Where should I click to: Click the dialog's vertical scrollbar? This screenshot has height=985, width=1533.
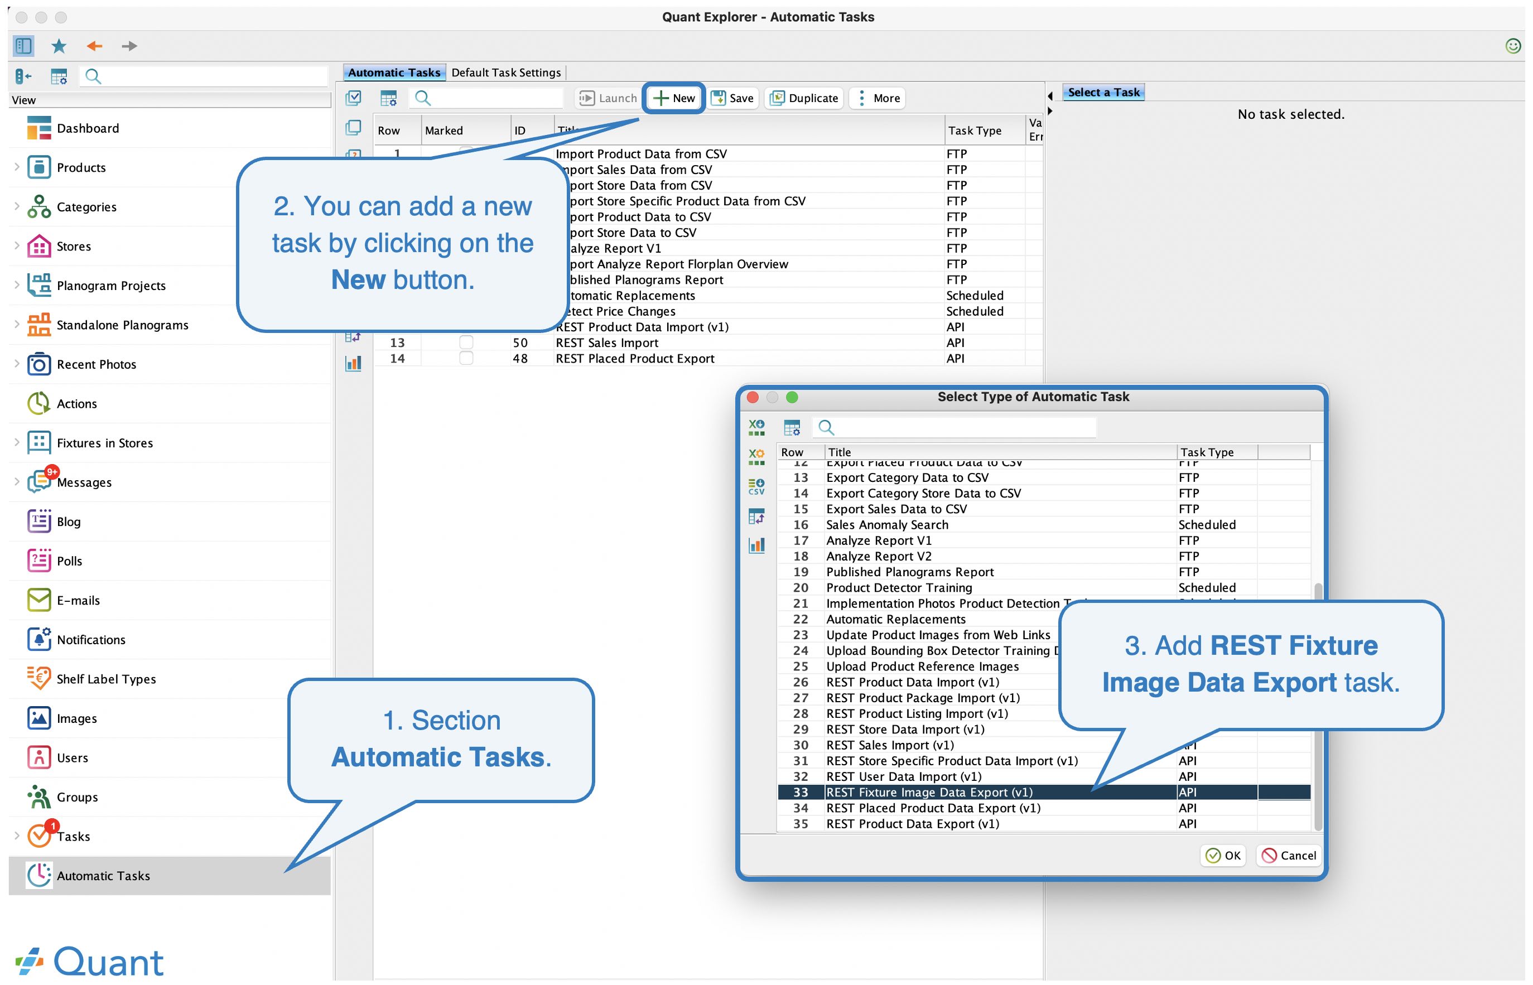point(1317,706)
